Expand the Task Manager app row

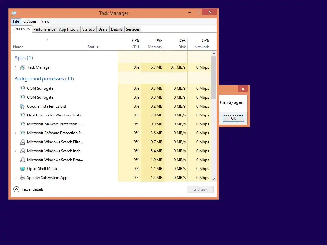(x=15, y=67)
